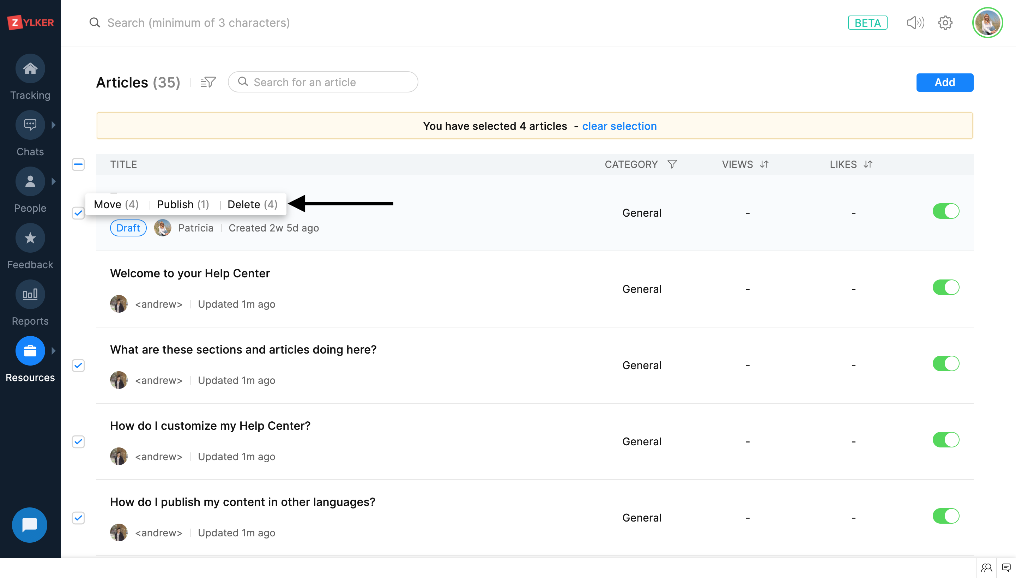Expand the Chats submenu arrow
This screenshot has height=578, width=1016.
[54, 125]
